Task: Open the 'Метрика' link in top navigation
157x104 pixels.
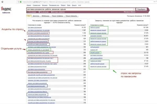Action: (45, 5)
